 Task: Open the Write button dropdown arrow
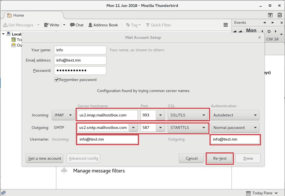(x=64, y=25)
